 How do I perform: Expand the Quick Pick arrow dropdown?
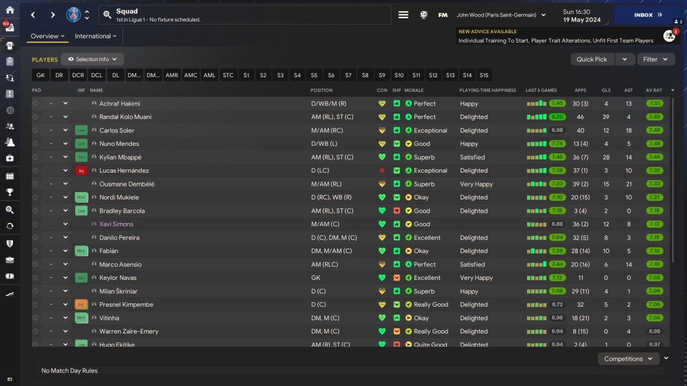pyautogui.click(x=625, y=60)
